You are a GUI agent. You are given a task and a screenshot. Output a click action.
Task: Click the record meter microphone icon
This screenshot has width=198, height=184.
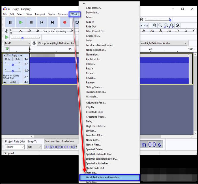(x=7, y=31)
